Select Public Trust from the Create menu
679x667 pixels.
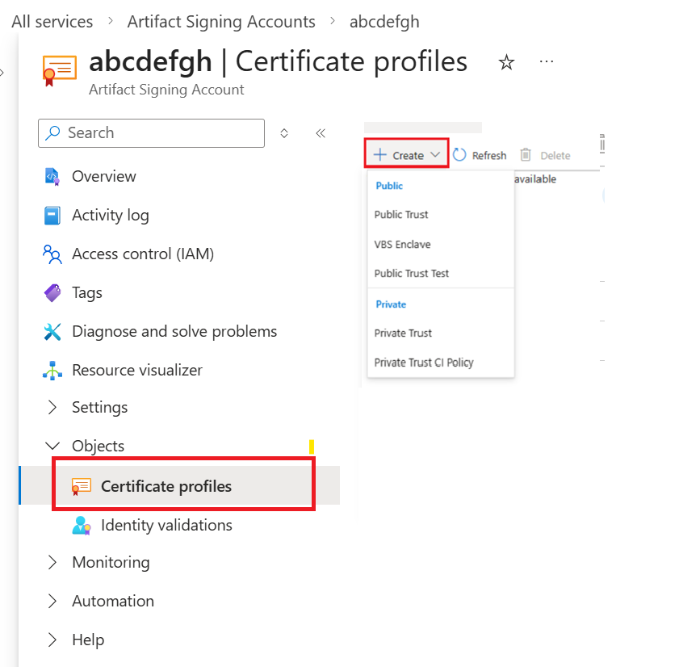[x=401, y=215]
